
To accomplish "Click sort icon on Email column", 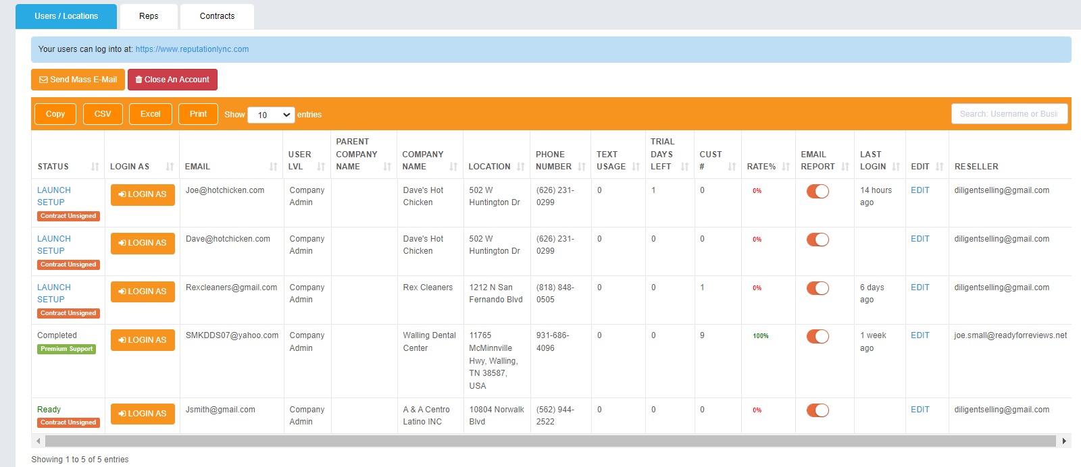I will [x=273, y=167].
